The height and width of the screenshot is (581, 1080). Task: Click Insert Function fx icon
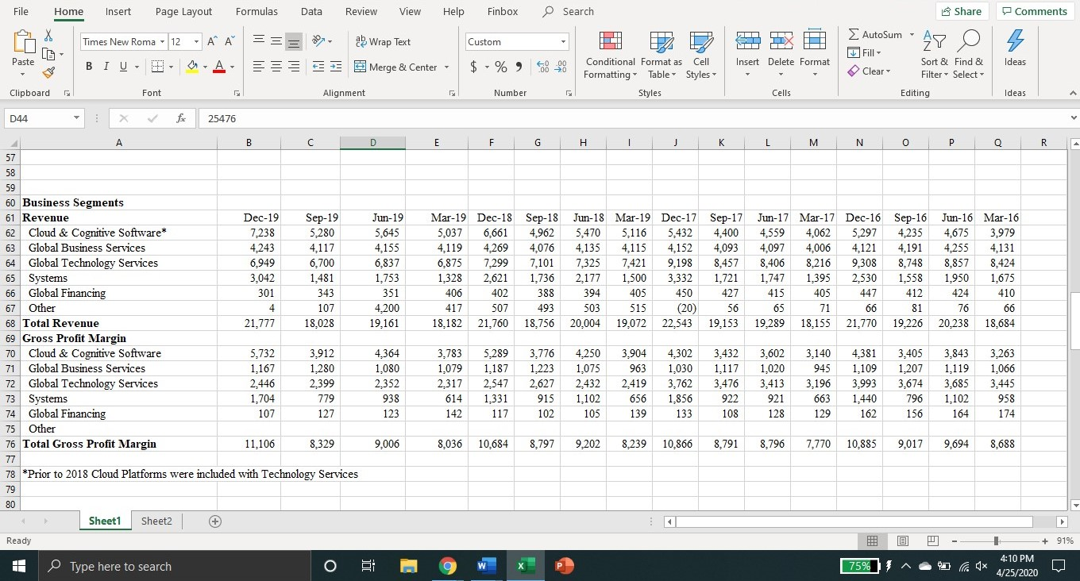tap(181, 118)
